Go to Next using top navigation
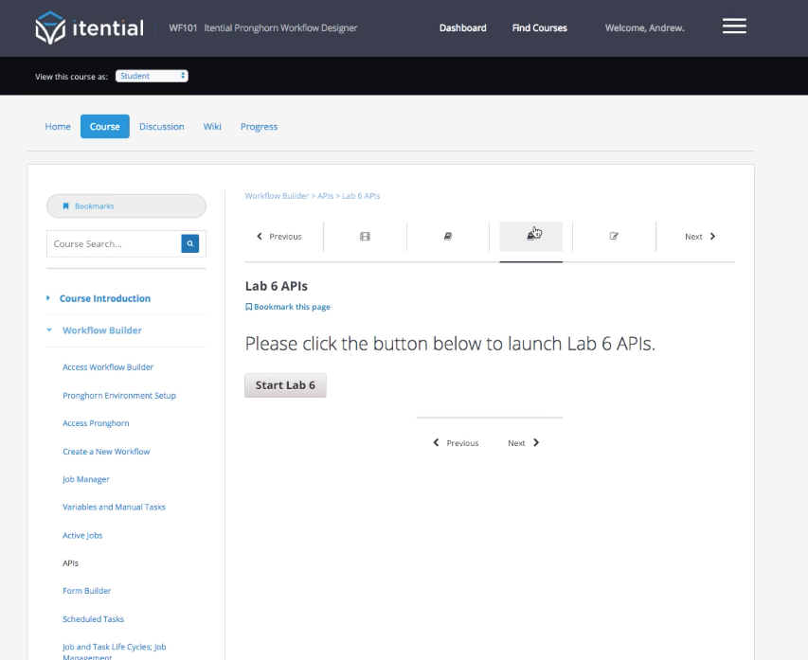Image resolution: width=808 pixels, height=660 pixels. (x=699, y=237)
